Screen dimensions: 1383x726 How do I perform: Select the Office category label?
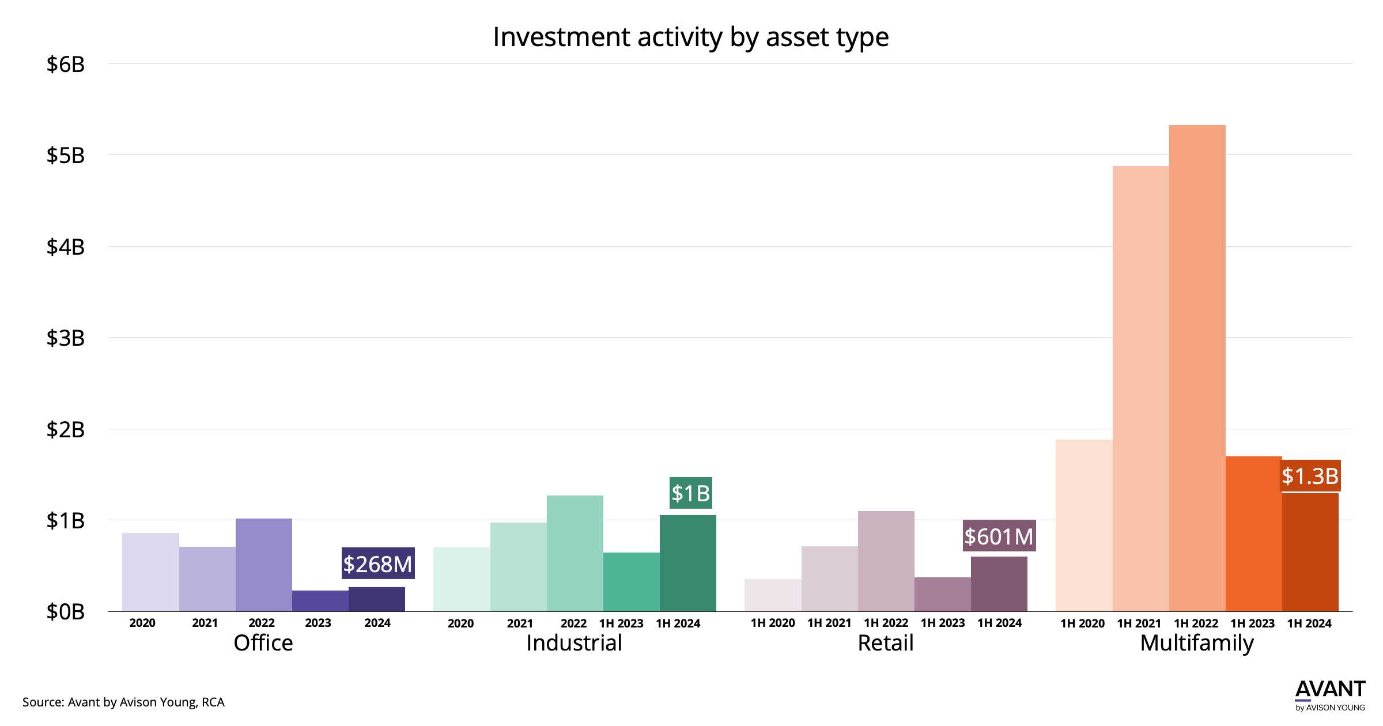coord(263,643)
